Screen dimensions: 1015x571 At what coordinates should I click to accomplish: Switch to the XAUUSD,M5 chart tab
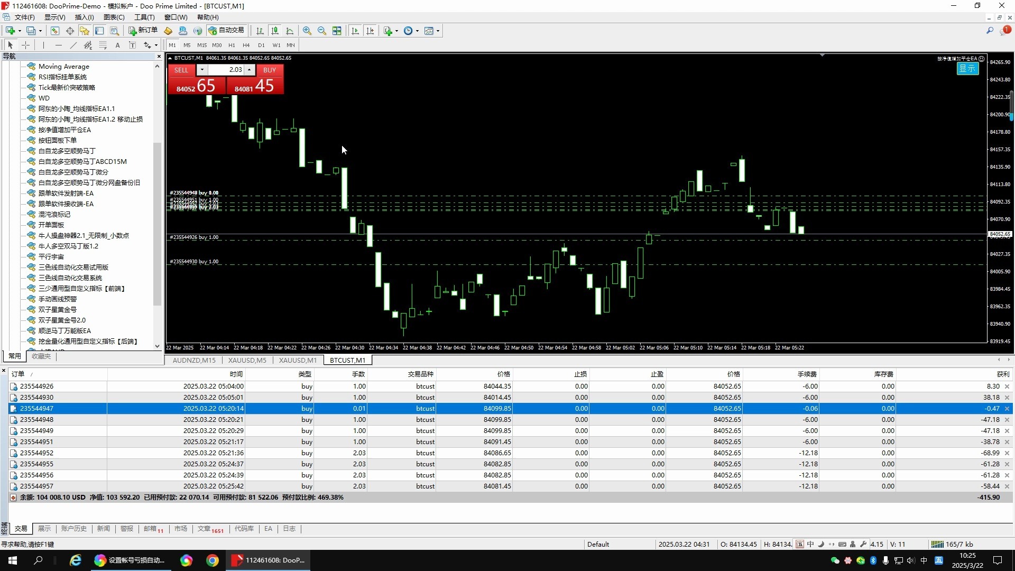point(247,360)
